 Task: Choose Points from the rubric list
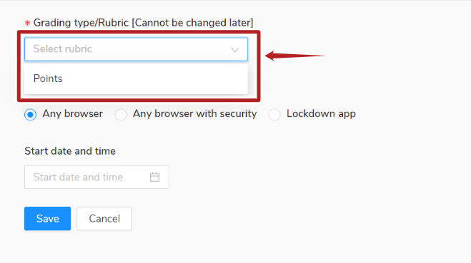pyautogui.click(x=48, y=78)
